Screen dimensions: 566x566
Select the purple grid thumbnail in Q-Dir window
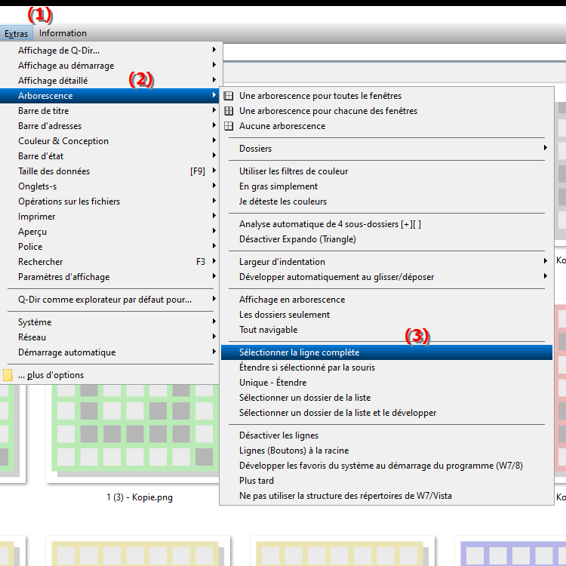(x=512, y=552)
